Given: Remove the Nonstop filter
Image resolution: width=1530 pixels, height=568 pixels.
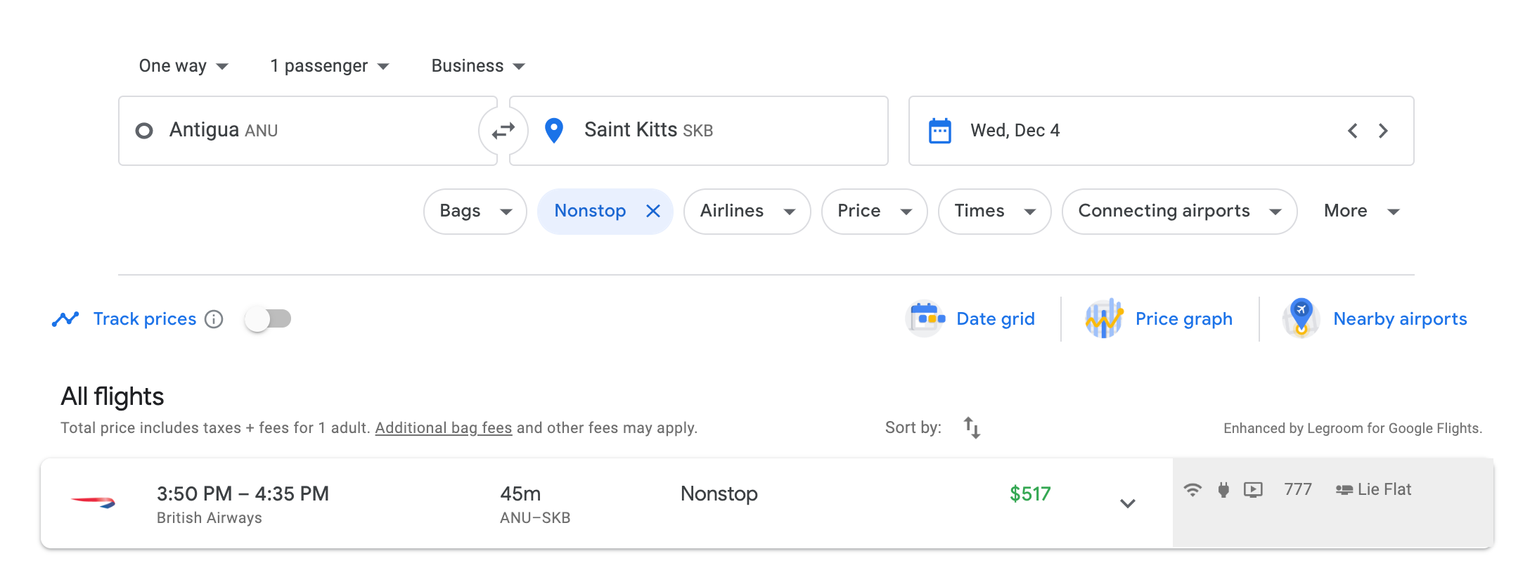Looking at the screenshot, I should tap(653, 211).
